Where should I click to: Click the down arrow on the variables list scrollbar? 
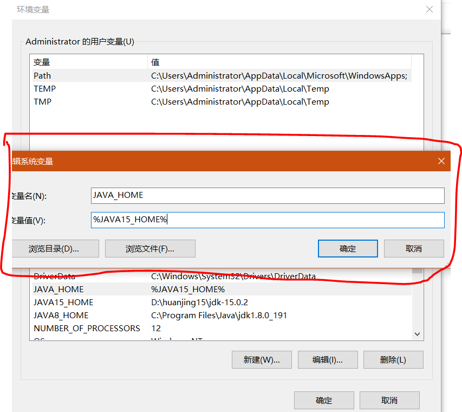[417, 334]
